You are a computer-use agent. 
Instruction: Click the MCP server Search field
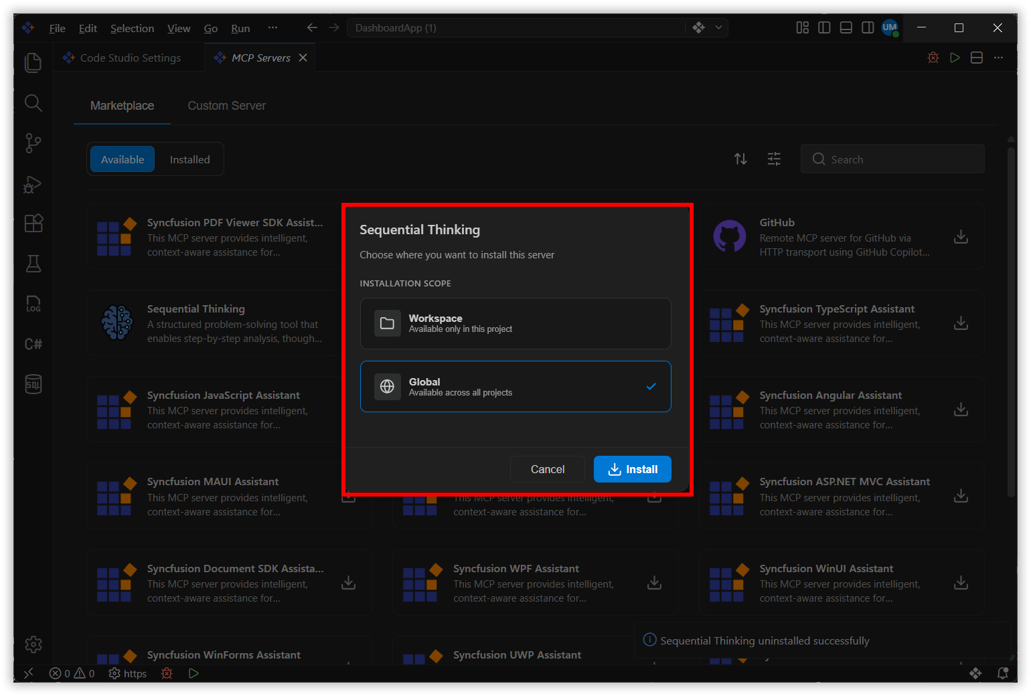point(892,159)
